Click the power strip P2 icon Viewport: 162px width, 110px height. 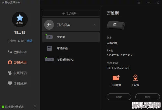pyautogui.click(x=49, y=59)
